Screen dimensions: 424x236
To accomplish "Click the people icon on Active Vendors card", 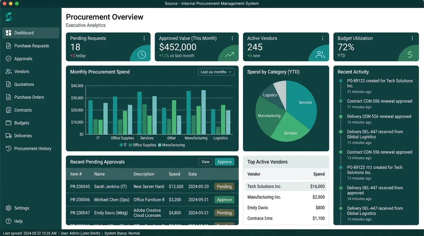I will click(320, 55).
